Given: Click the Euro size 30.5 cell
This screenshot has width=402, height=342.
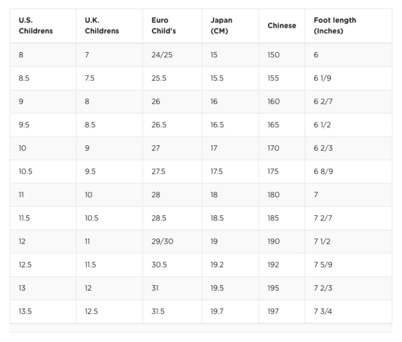Looking at the screenshot, I should (172, 265).
